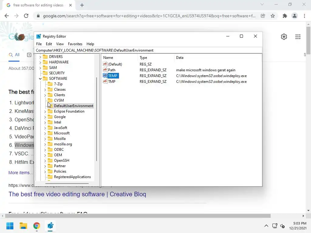Click the registry tree vertical scrollbar
The height and width of the screenshot is (233, 311).
click(x=97, y=119)
